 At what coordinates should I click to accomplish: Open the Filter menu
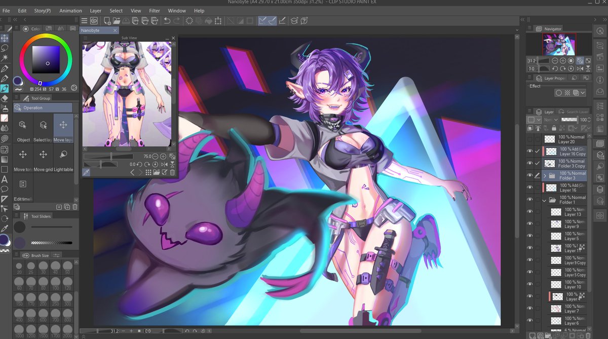pos(155,11)
